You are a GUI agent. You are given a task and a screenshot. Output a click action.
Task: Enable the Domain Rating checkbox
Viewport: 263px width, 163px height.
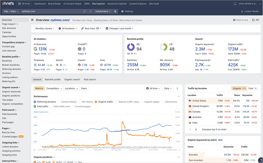[x=59, y=102]
